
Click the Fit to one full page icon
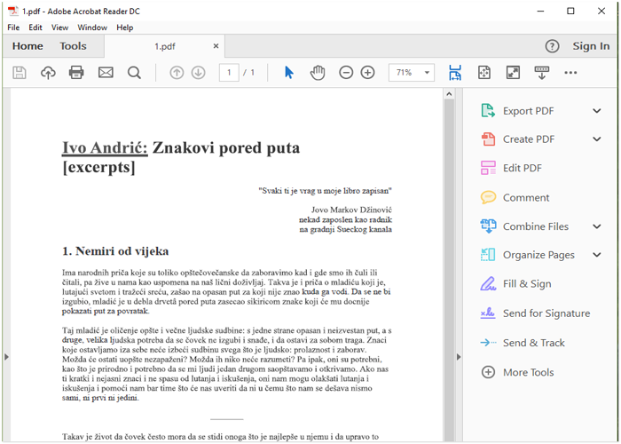484,73
